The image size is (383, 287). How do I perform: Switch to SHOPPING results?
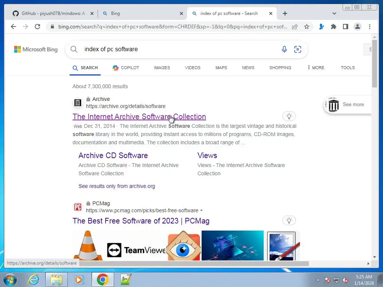point(280,68)
